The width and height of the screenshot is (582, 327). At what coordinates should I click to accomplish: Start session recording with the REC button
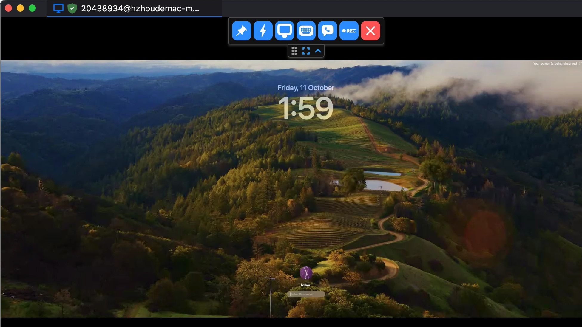click(x=349, y=30)
